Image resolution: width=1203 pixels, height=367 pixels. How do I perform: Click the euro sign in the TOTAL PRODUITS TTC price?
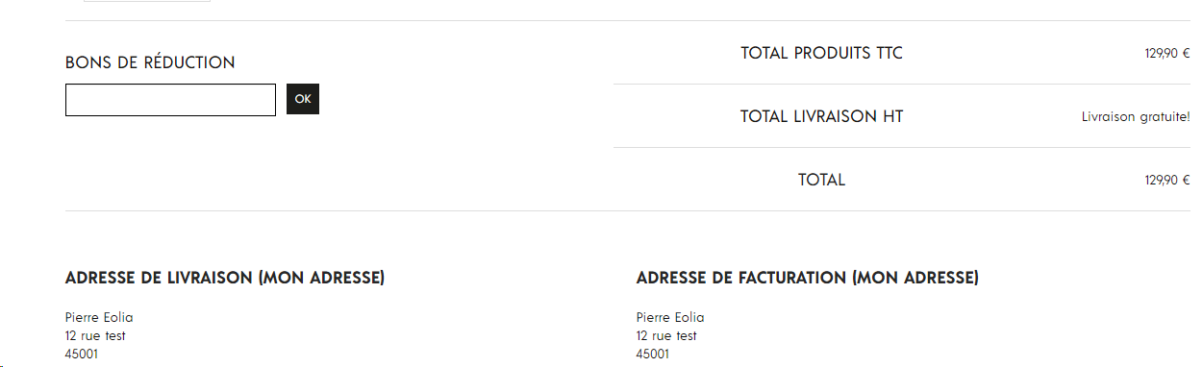click(x=1187, y=54)
